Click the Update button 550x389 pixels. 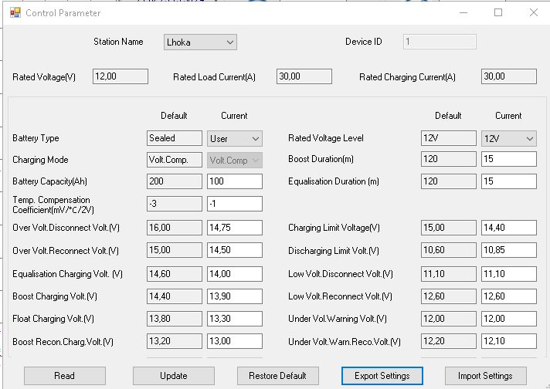[x=174, y=376]
